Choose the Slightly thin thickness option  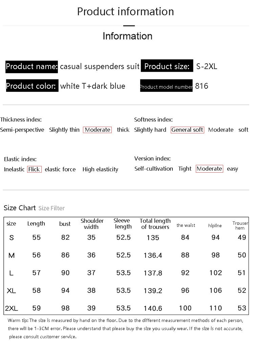click(x=64, y=130)
